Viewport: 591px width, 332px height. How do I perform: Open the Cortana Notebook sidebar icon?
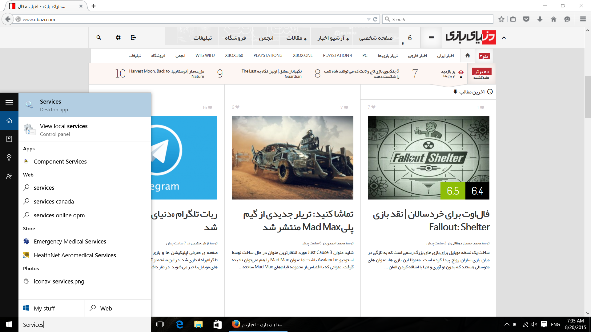pos(9,139)
